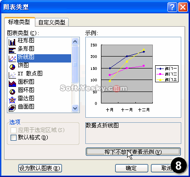Switch to the 自定义类型 tab
The height and width of the screenshot is (177, 190).
[52, 23]
